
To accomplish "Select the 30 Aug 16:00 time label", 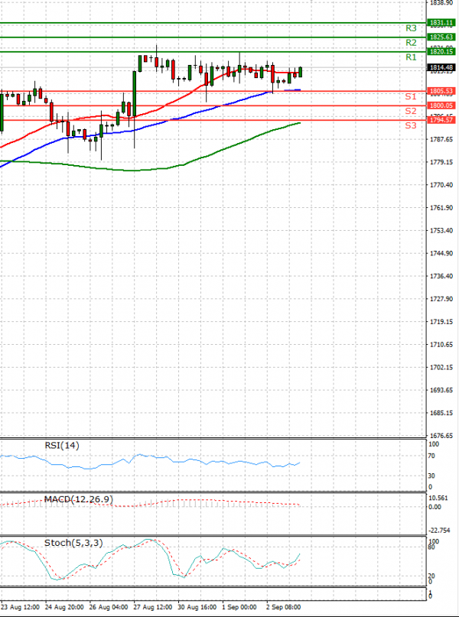I will (197, 607).
